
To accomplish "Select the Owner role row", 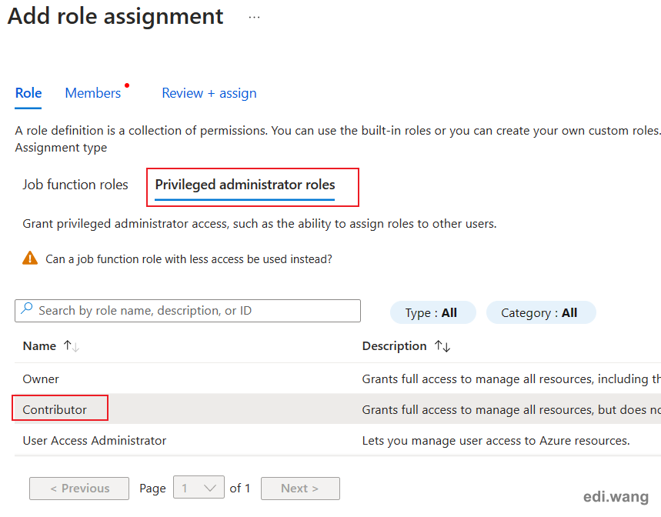I will click(x=338, y=379).
